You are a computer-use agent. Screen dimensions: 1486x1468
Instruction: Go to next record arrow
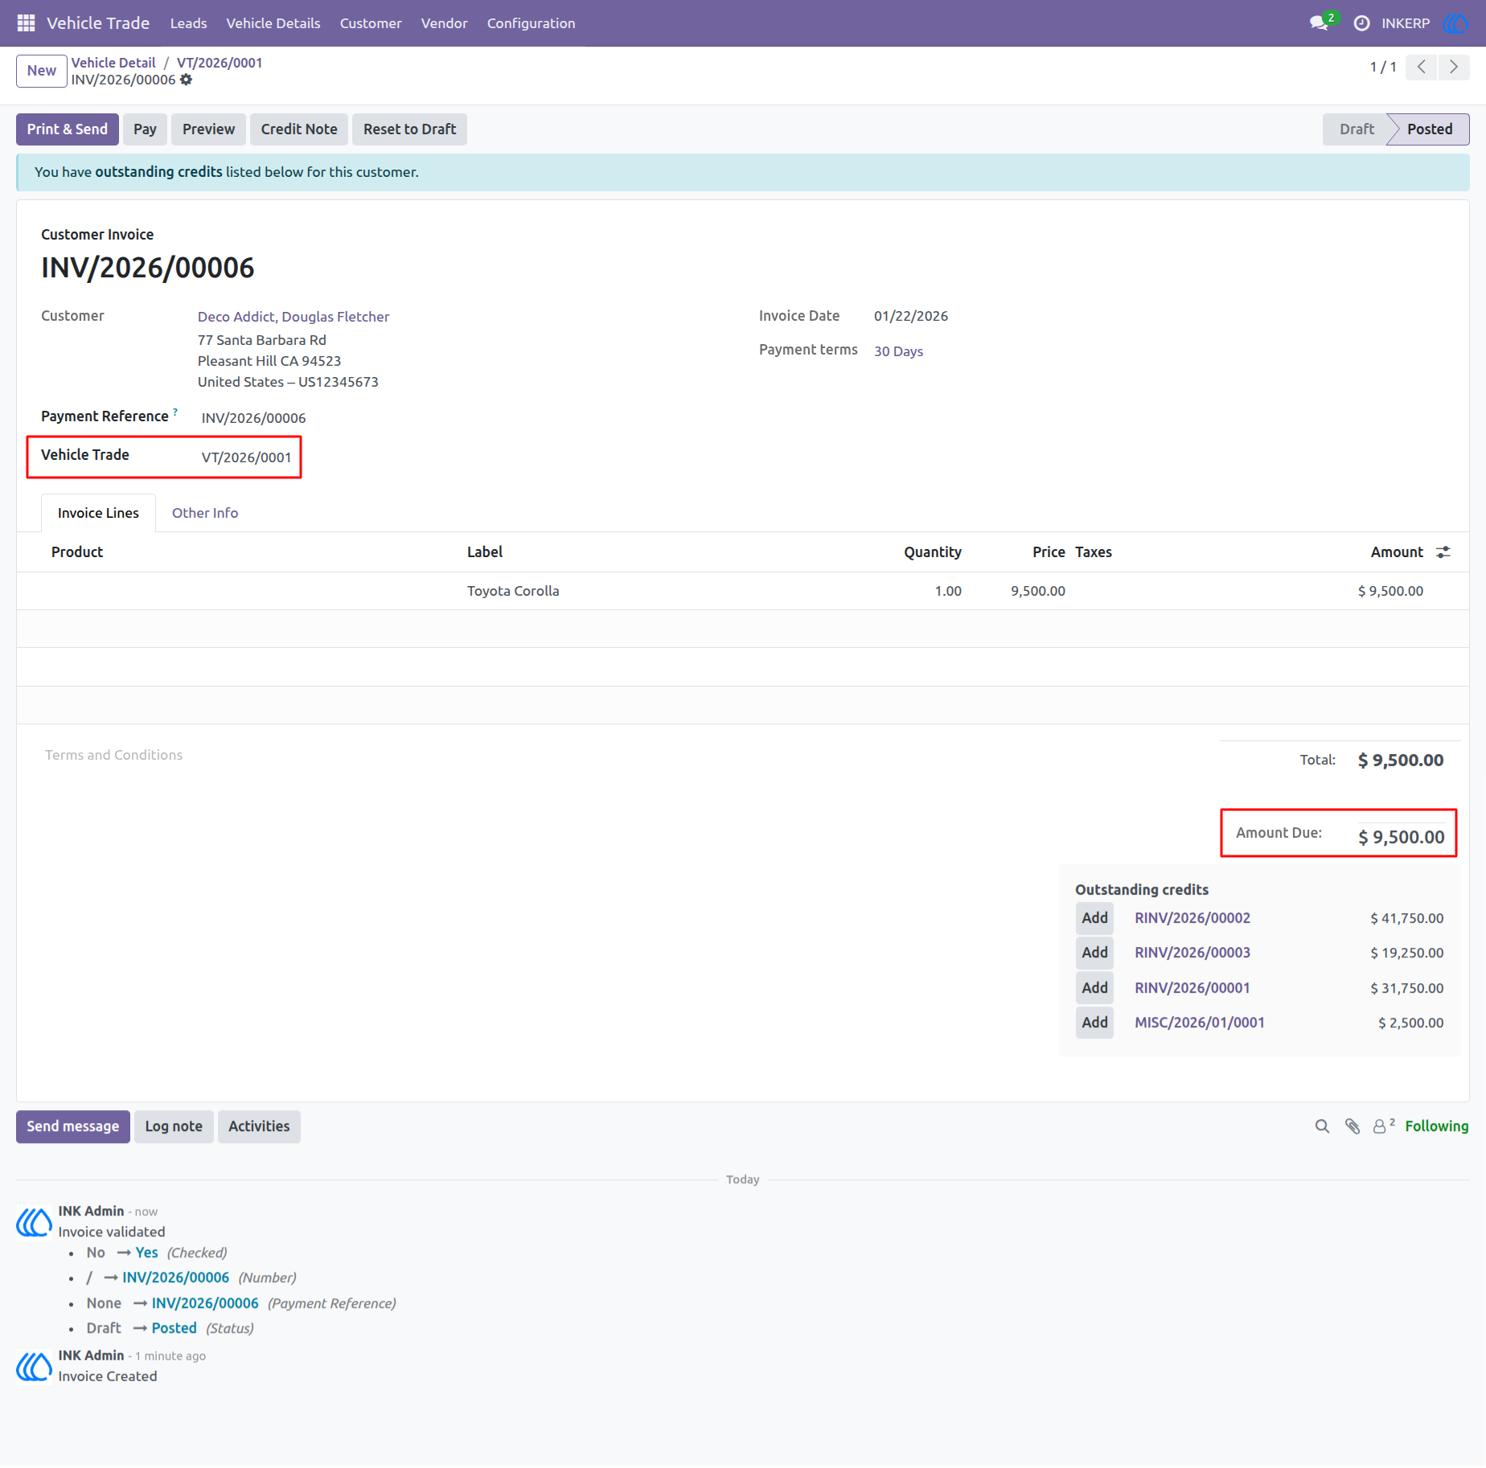(1454, 67)
